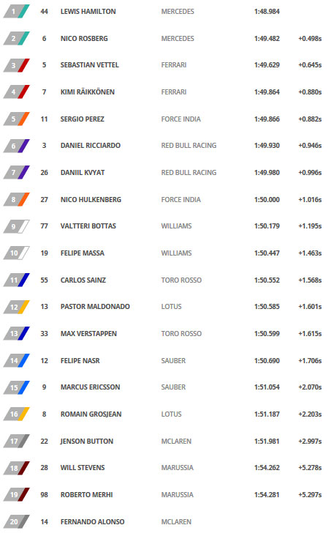Click the Sauber team label beside Nasr
The width and height of the screenshot is (334, 536).
(173, 361)
